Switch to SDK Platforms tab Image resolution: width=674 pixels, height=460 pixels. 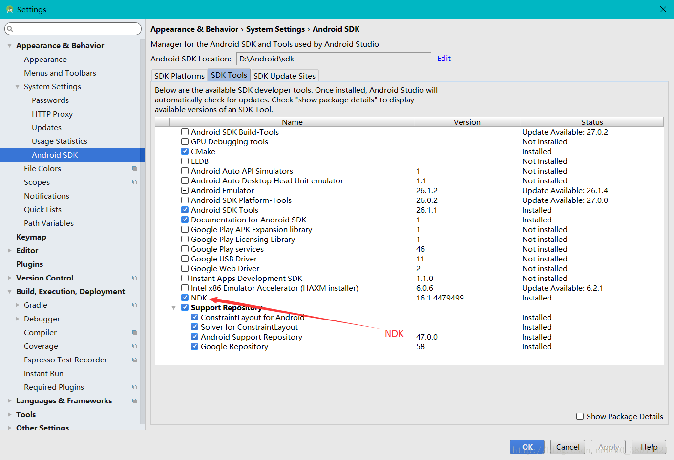click(179, 76)
